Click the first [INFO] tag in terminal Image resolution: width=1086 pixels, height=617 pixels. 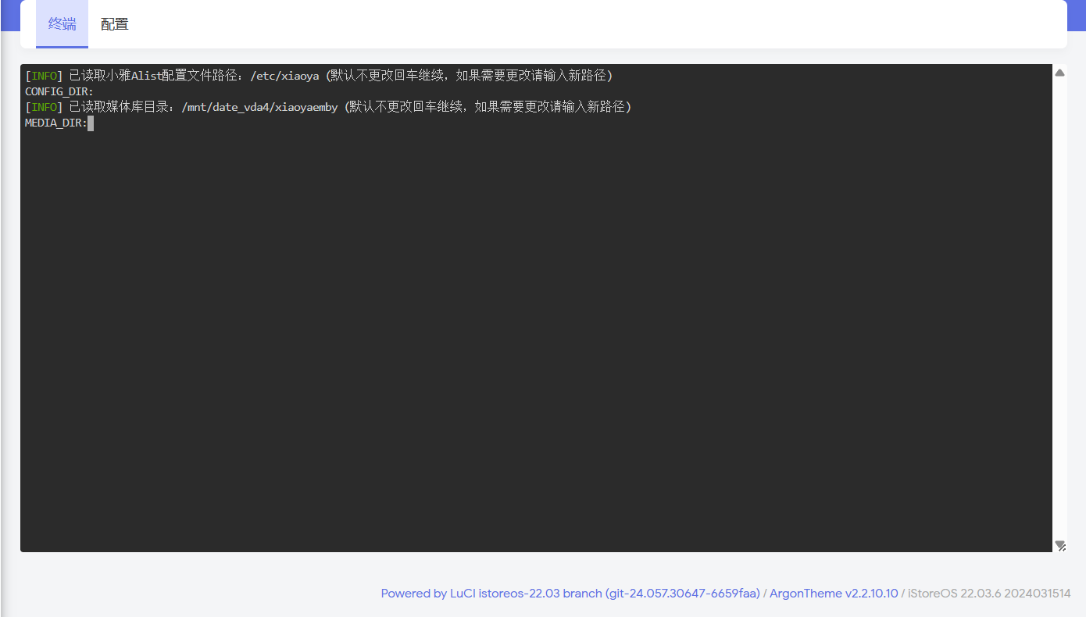[44, 76]
